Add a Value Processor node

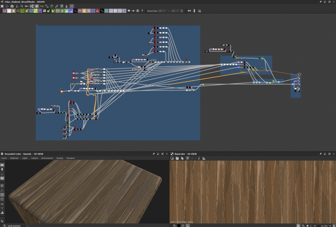pyautogui.click(x=102, y=11)
